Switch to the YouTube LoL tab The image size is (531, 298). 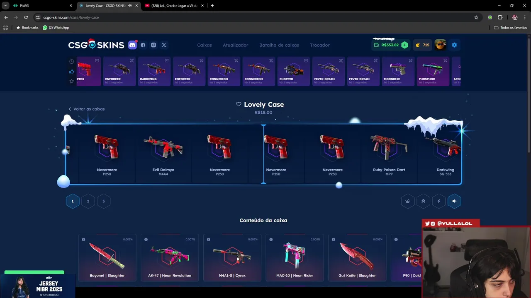pyautogui.click(x=173, y=6)
